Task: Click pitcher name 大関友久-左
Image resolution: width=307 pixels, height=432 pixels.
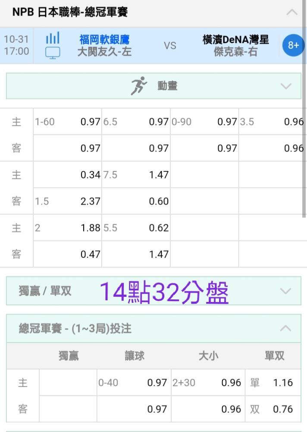Action: click(104, 52)
